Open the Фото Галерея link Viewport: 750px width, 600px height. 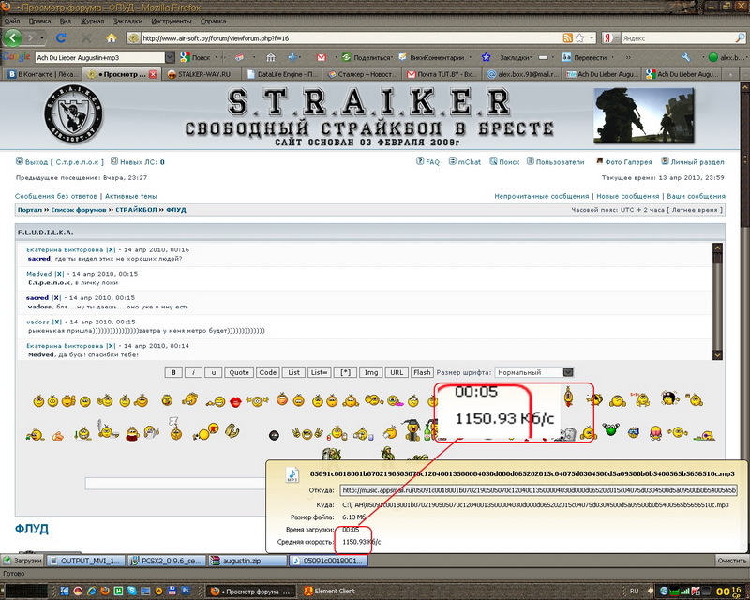[623, 162]
